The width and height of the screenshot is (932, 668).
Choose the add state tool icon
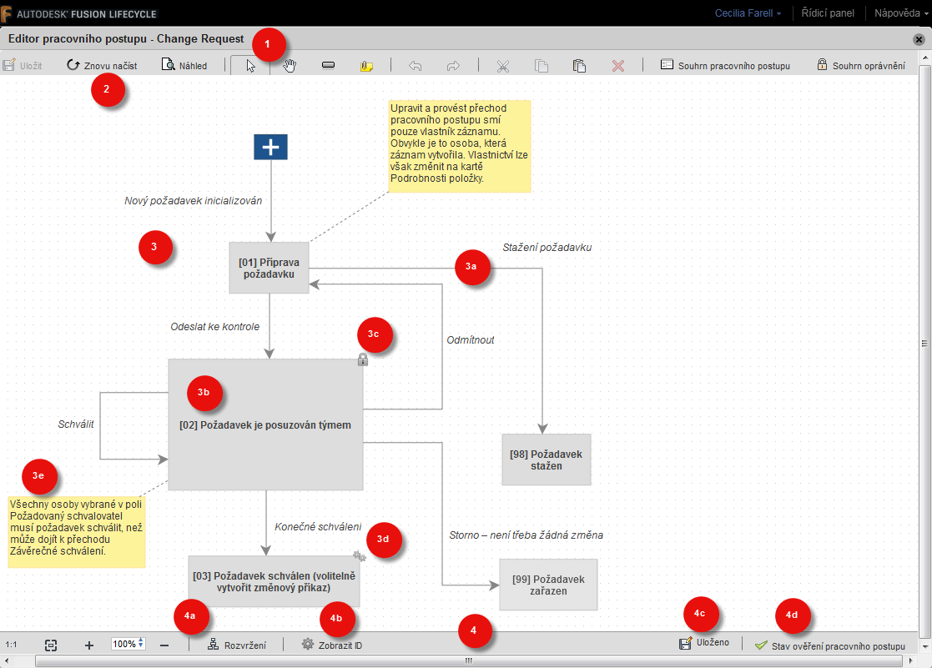328,65
